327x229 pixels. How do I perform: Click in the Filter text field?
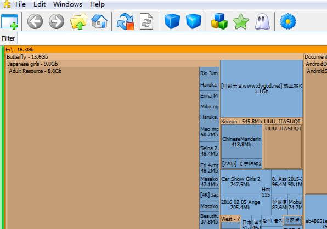click(172, 38)
